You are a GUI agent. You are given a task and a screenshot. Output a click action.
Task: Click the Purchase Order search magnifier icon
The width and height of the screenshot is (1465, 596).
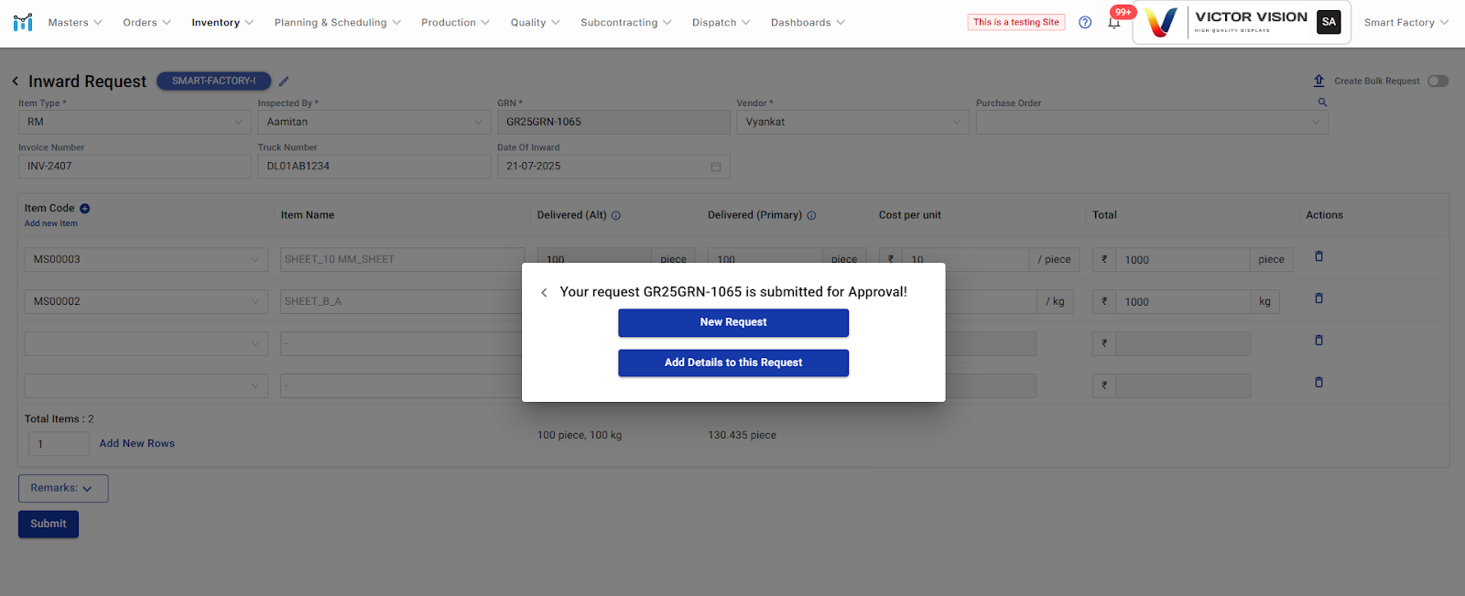1322,103
